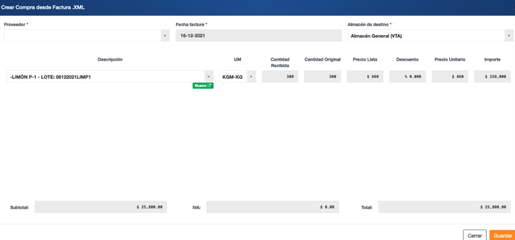515x240 pixels.
Task: Open the Proveedor dropdown
Action: click(87, 36)
